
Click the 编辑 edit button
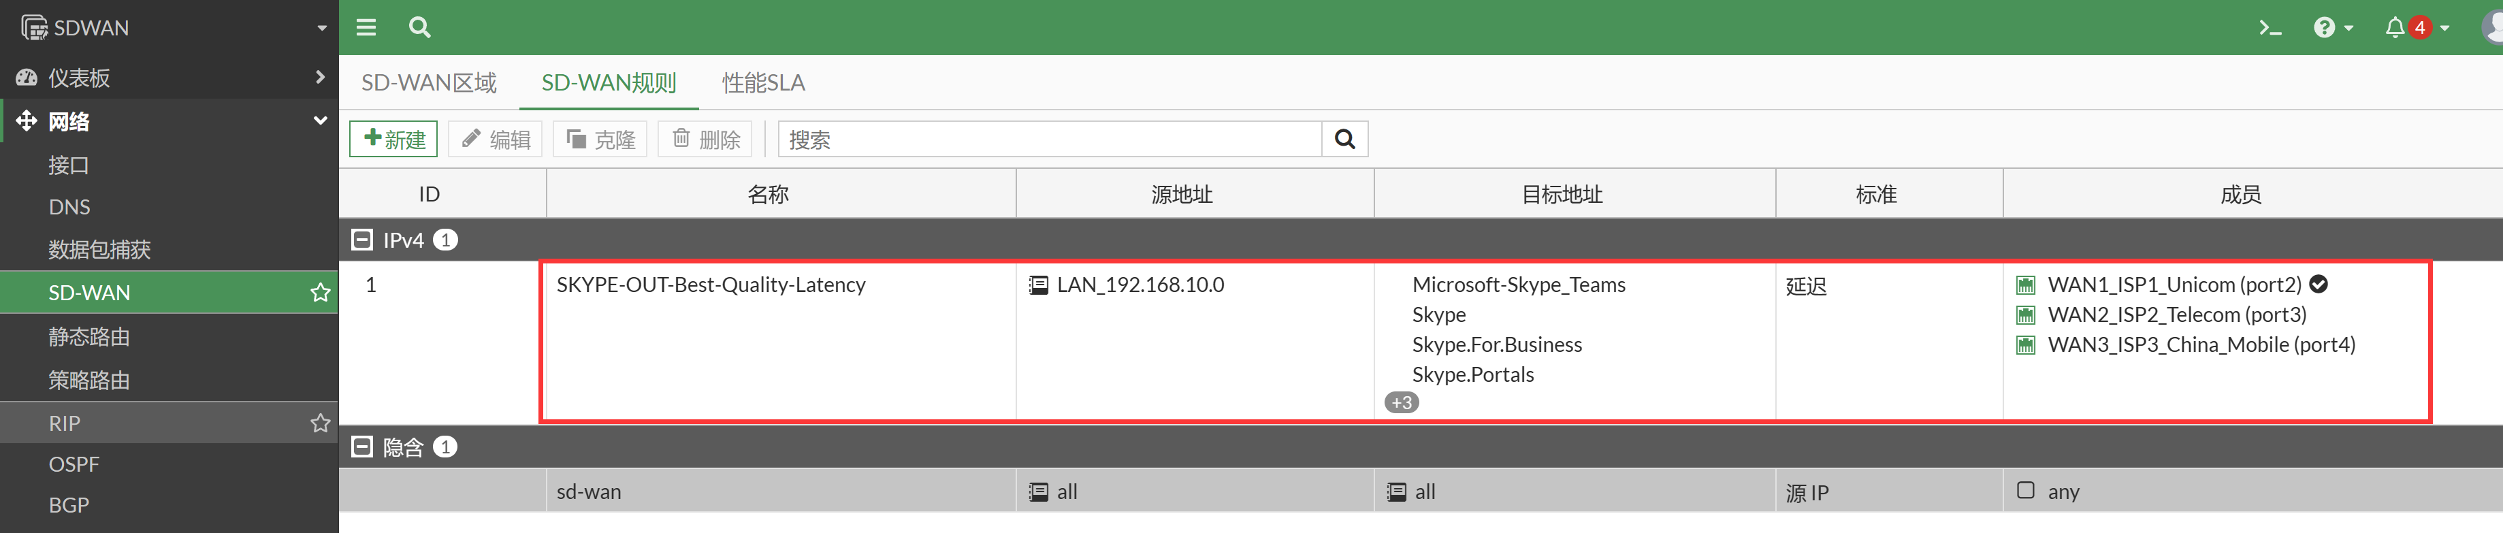(496, 139)
